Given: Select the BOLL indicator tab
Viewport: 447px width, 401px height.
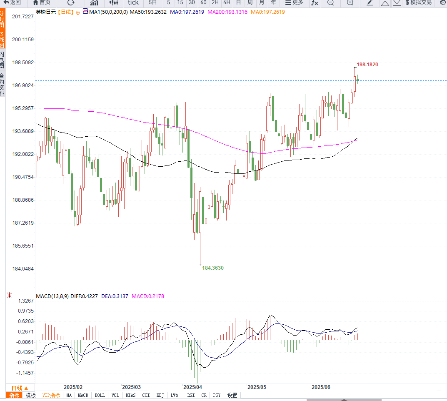Looking at the screenshot, I should pos(100,395).
